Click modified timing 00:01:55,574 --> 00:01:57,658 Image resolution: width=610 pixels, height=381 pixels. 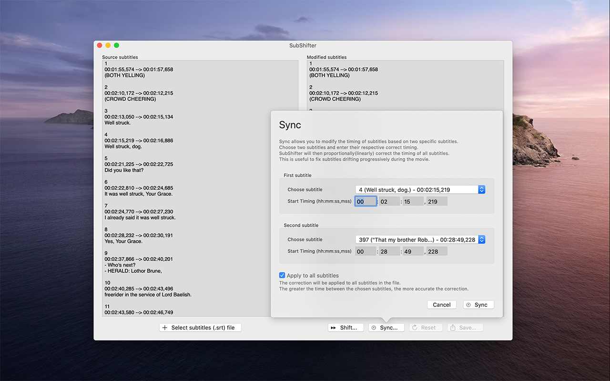[344, 70]
